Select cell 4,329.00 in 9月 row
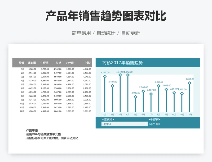Viewport: 212px width, 162px height. 45,100
